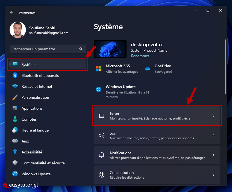Image resolution: width=232 pixels, height=192 pixels.
Task: Click the Concentration focus icon
Action: click(x=102, y=175)
